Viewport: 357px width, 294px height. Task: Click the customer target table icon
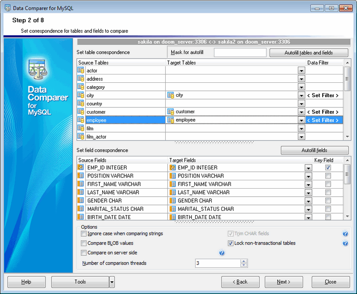click(x=171, y=112)
